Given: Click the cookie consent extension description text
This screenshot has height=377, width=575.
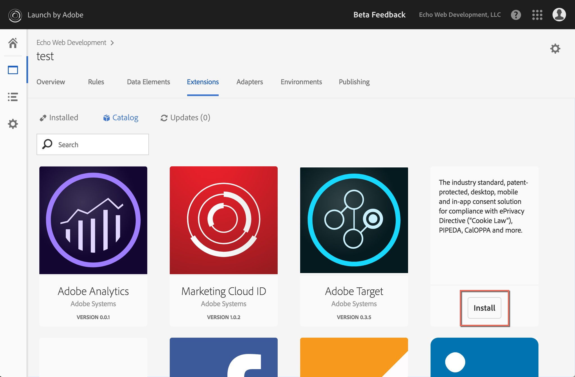Looking at the screenshot, I should (483, 206).
